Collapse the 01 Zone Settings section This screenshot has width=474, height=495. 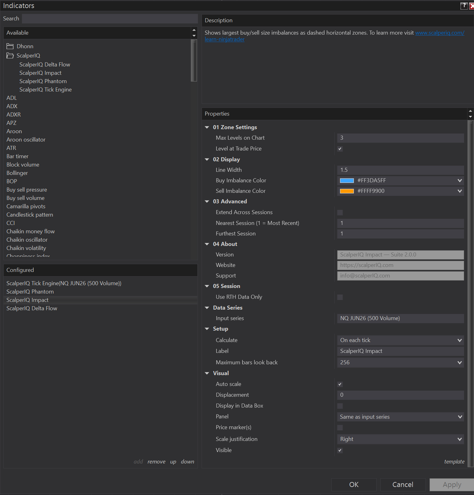point(207,127)
